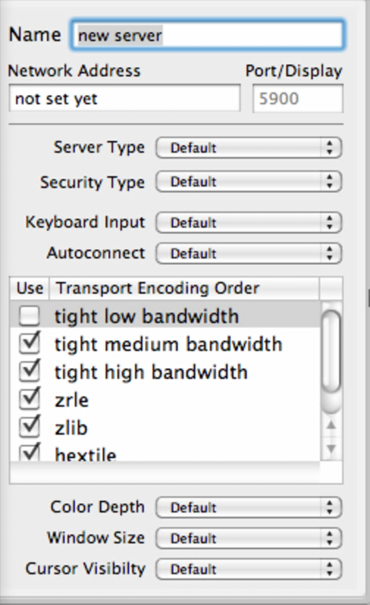Uncheck tight high bandwidth encoding

29,371
